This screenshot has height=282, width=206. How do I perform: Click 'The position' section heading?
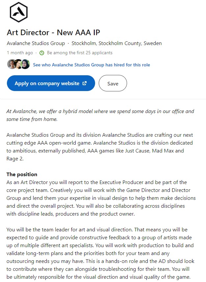22,174
